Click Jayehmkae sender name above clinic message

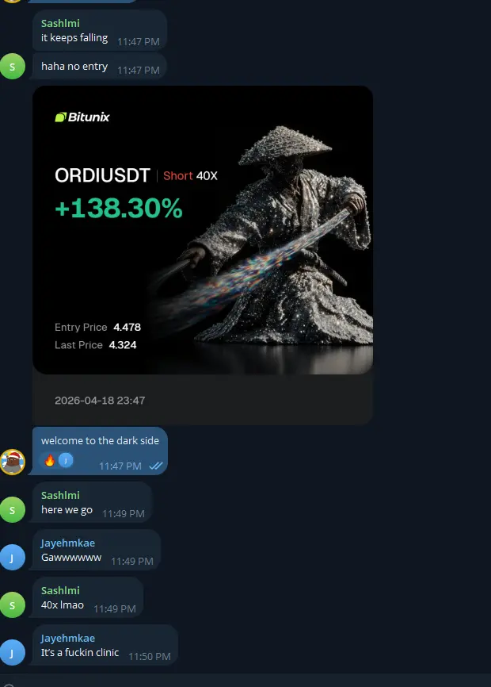point(68,639)
